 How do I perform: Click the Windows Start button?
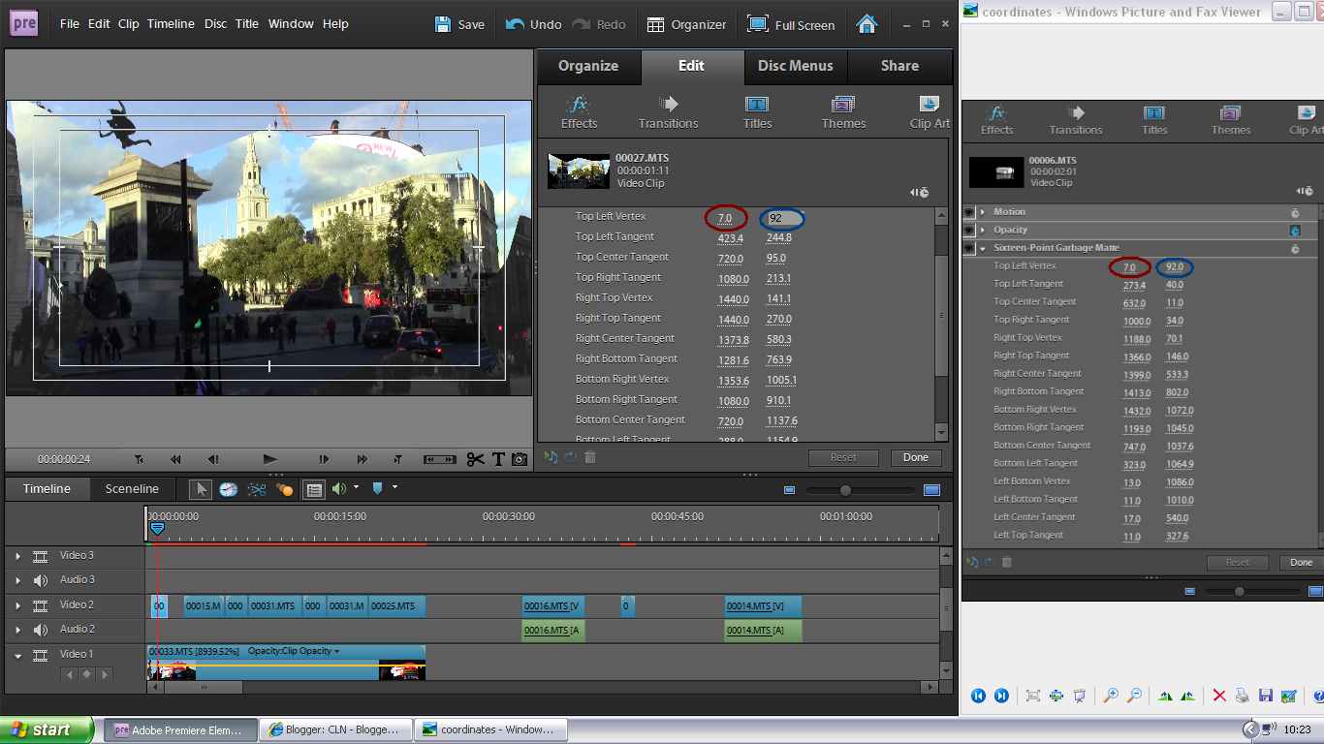point(47,729)
